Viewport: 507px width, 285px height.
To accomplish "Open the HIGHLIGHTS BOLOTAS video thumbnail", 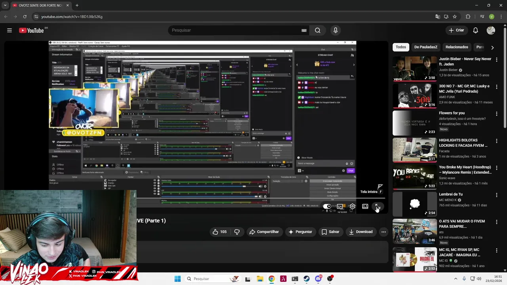I will 415,150.
